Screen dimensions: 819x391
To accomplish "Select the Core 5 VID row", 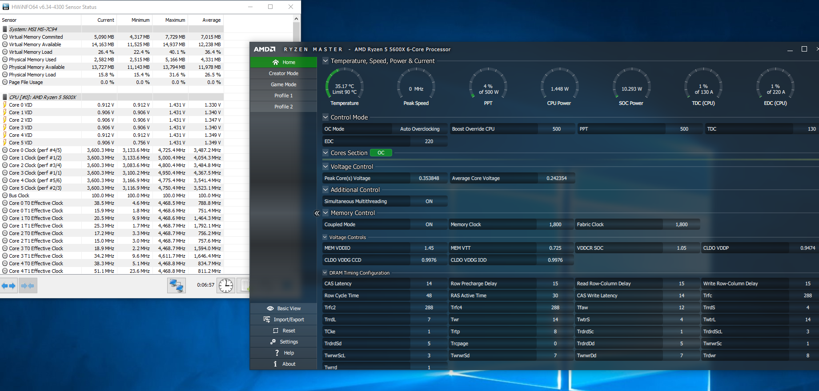I will click(112, 143).
